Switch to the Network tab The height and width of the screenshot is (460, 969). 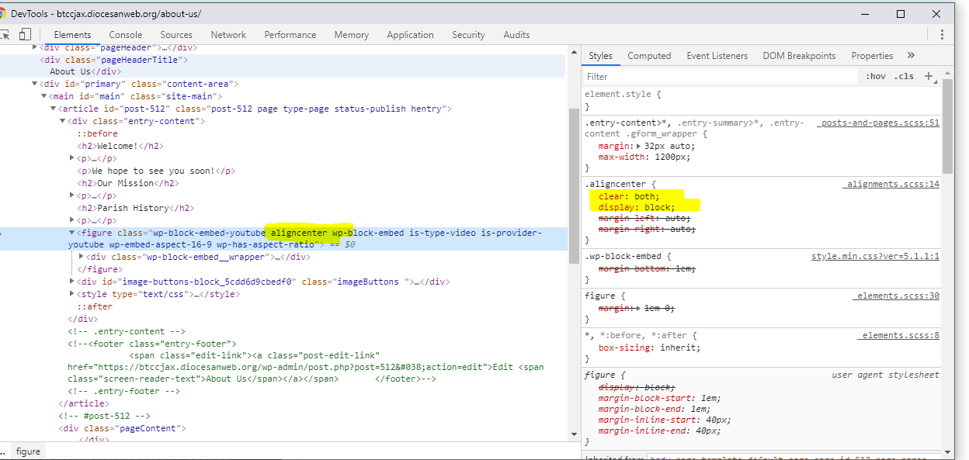pyautogui.click(x=228, y=35)
